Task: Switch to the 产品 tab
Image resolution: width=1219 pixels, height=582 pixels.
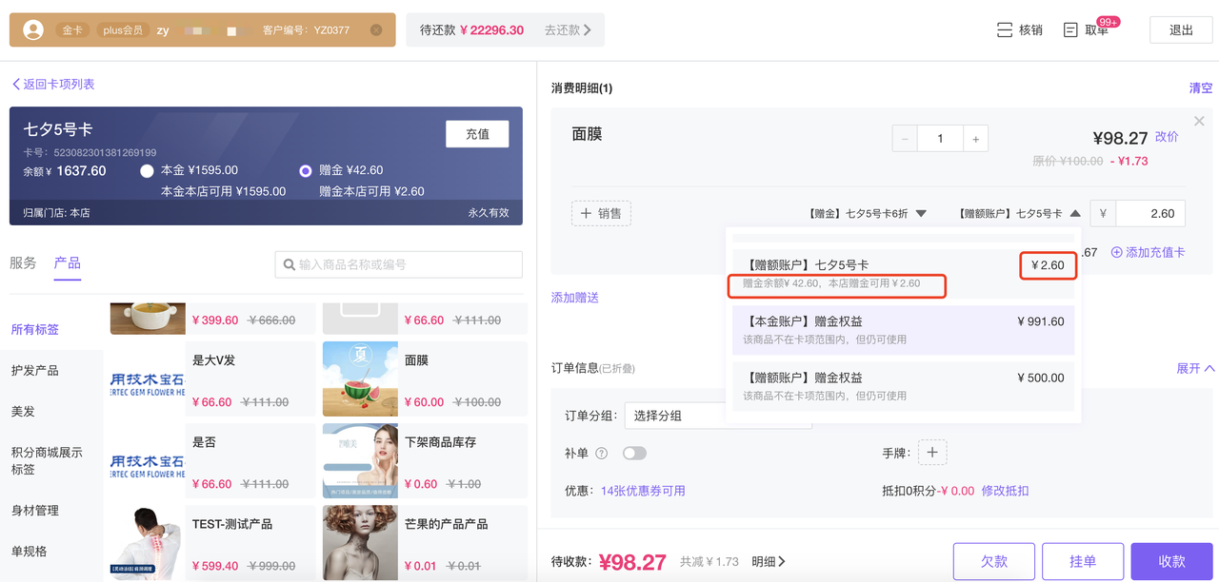Action: pyautogui.click(x=67, y=263)
